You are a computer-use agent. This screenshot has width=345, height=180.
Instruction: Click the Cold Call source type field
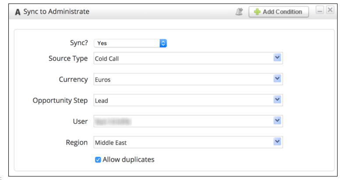coord(188,58)
